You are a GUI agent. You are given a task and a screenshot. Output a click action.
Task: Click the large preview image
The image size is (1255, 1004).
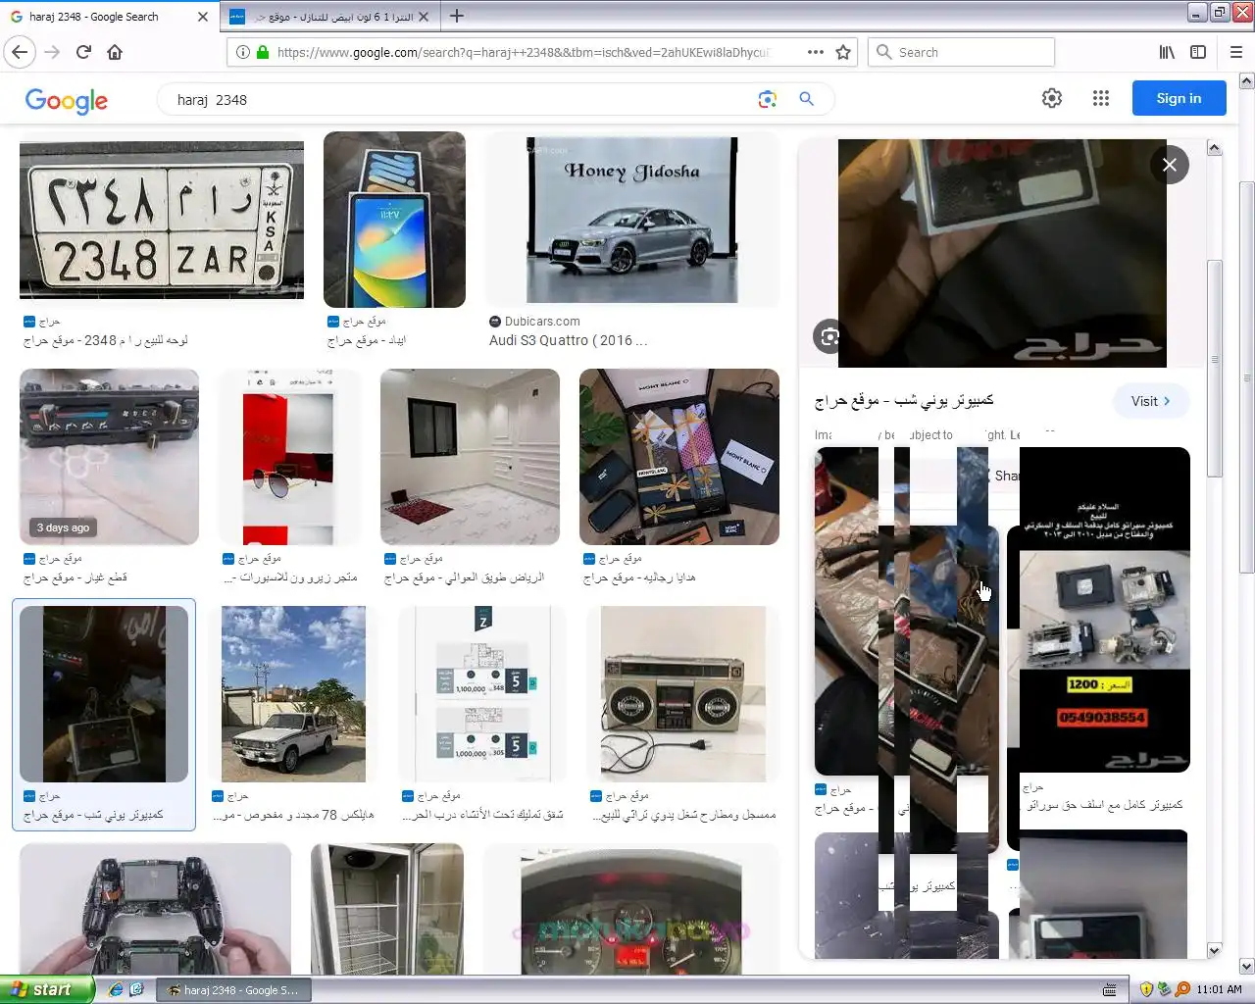1002,253
